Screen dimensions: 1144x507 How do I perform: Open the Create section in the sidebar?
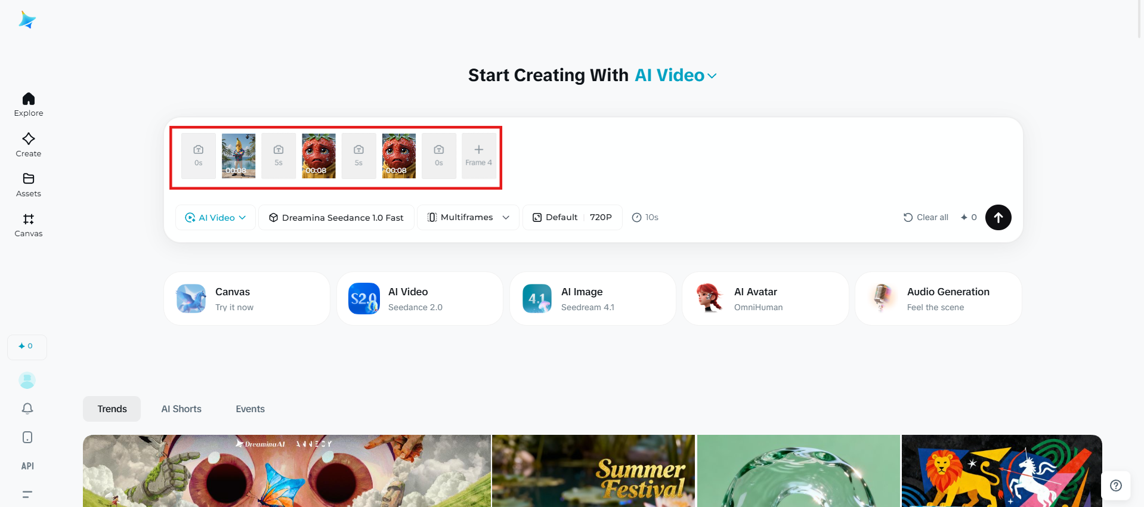pyautogui.click(x=29, y=145)
